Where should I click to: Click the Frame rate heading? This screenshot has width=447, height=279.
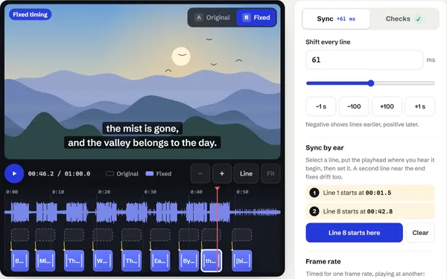(x=323, y=261)
